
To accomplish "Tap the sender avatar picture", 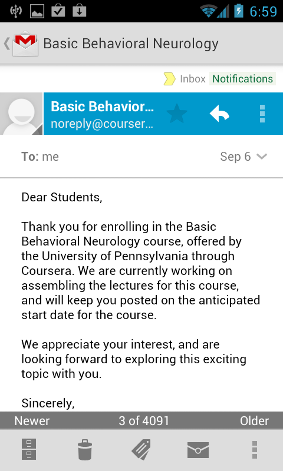I will tap(21, 114).
